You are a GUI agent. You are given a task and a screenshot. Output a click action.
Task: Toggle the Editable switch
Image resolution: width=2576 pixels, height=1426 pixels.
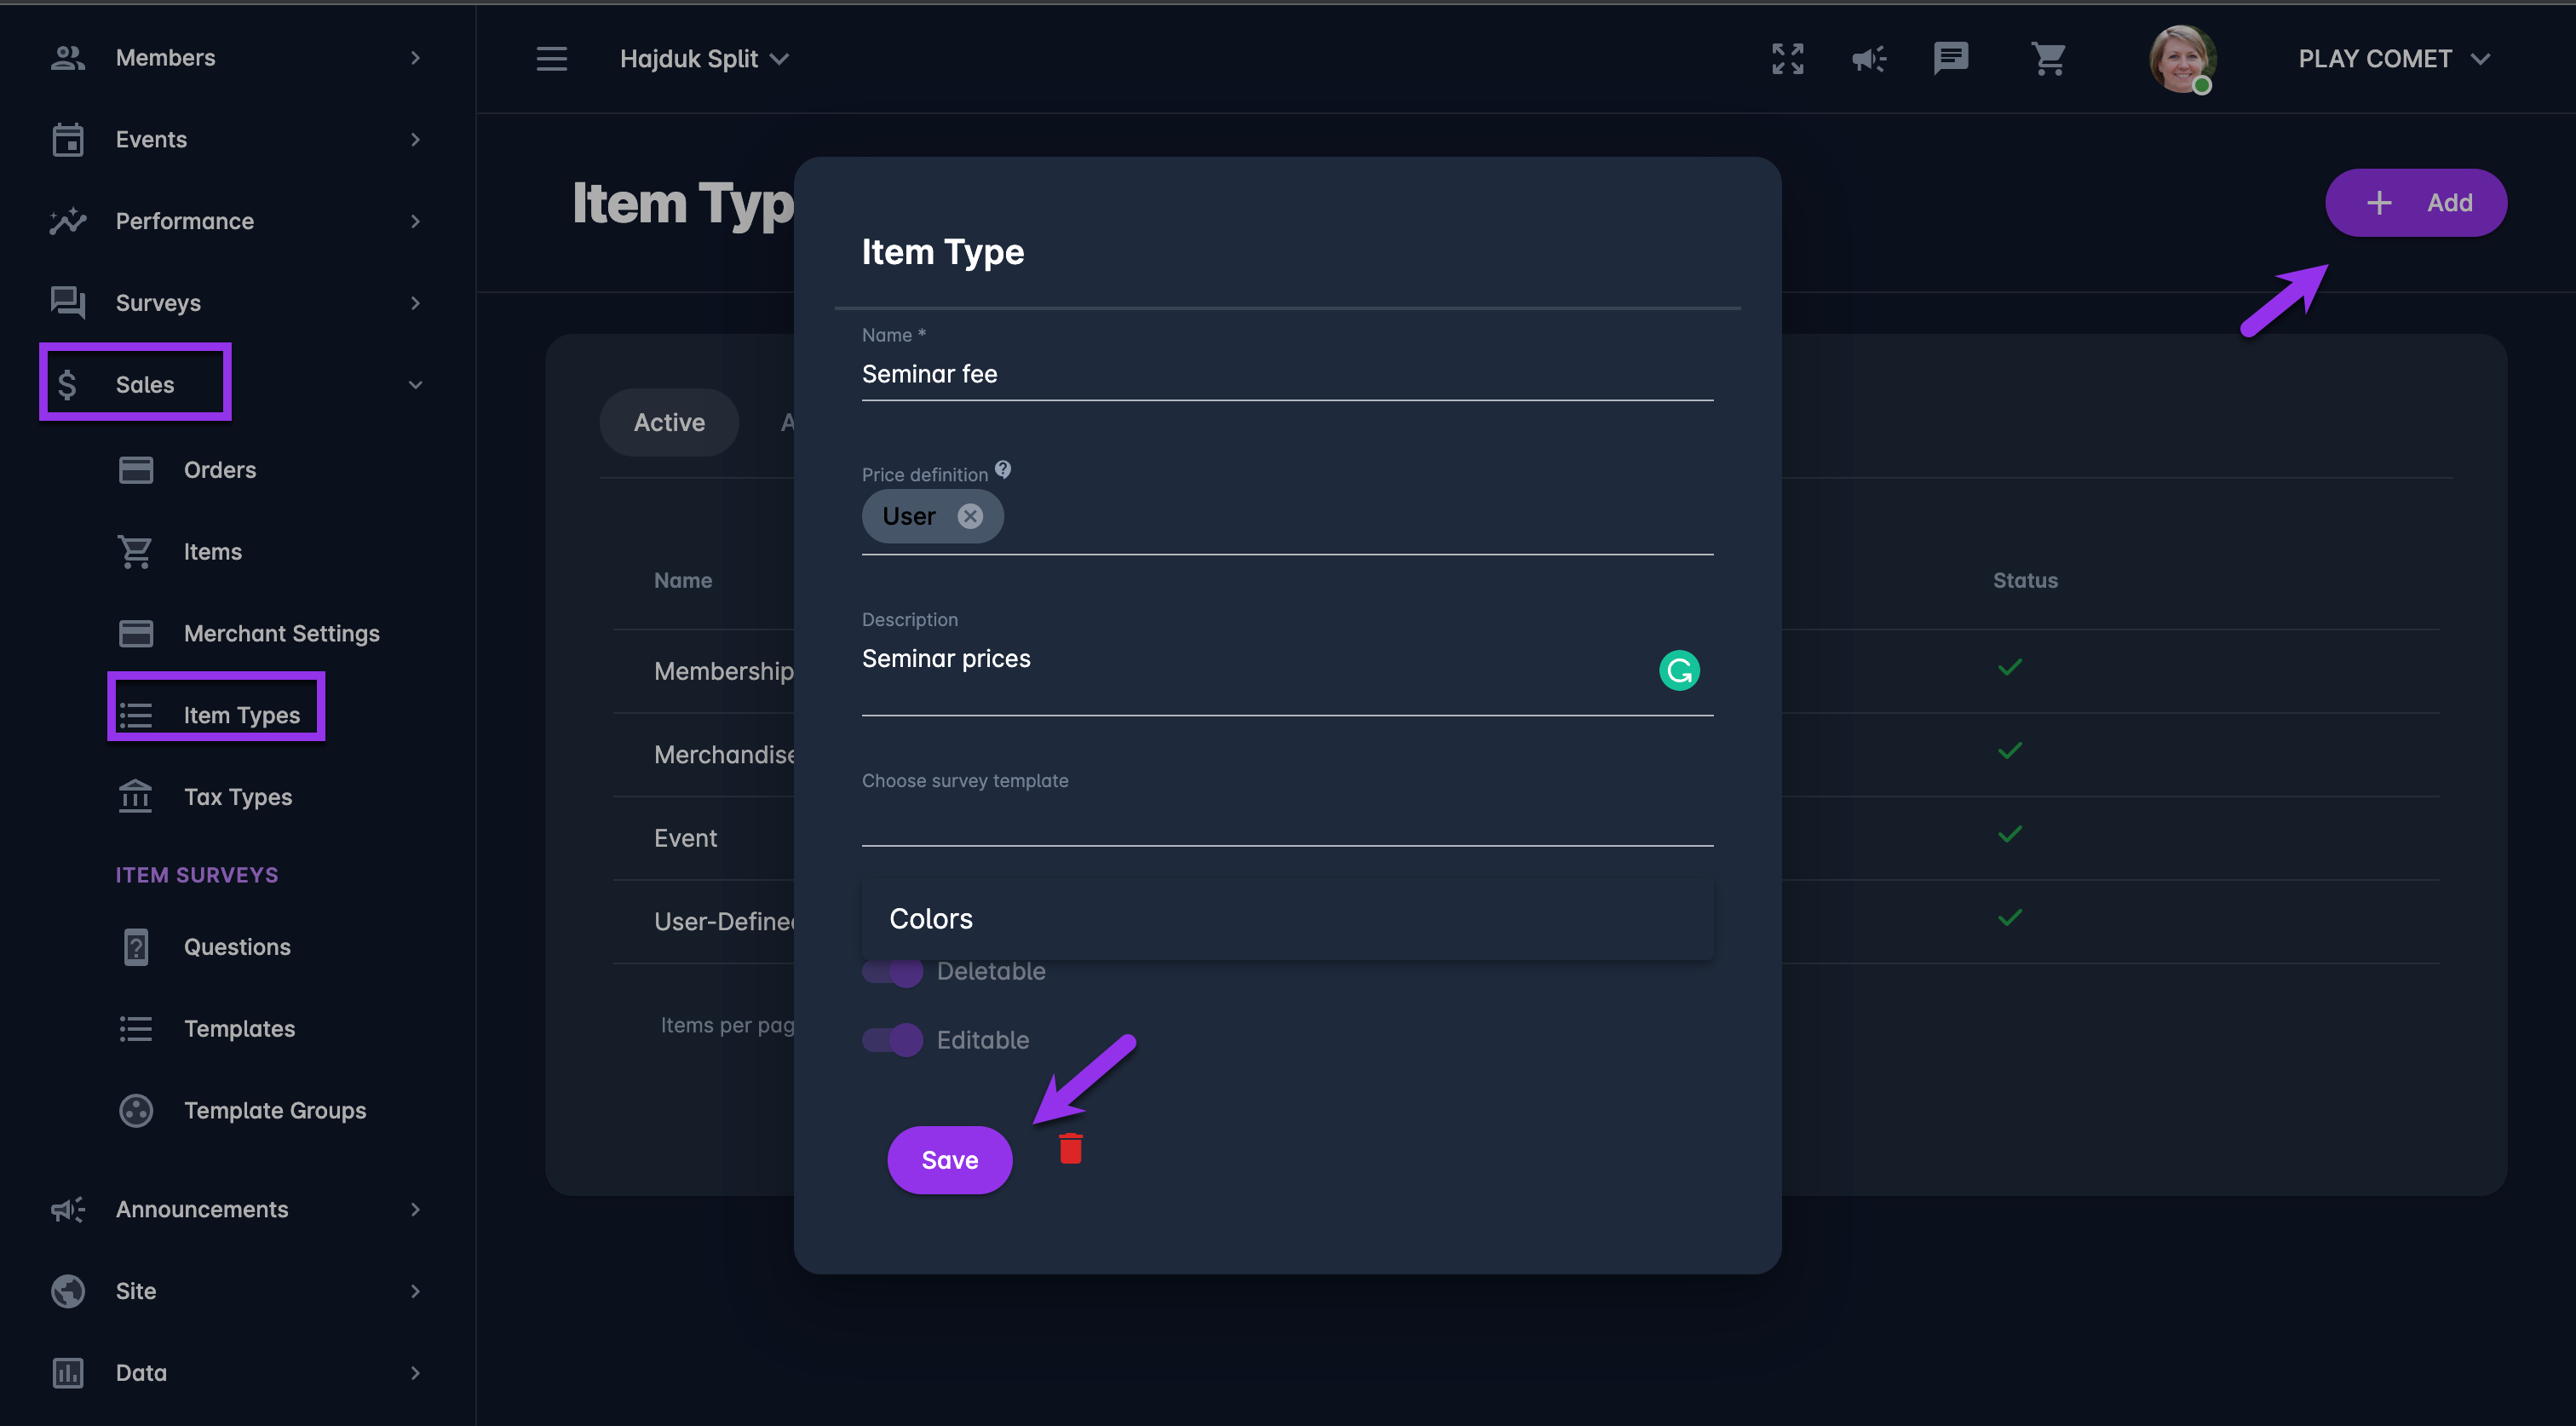tap(893, 1040)
